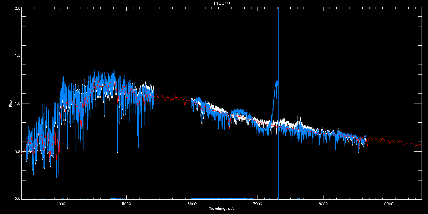Click the Flux y-axis label
This screenshot has height=214, width=428.
point(11,103)
